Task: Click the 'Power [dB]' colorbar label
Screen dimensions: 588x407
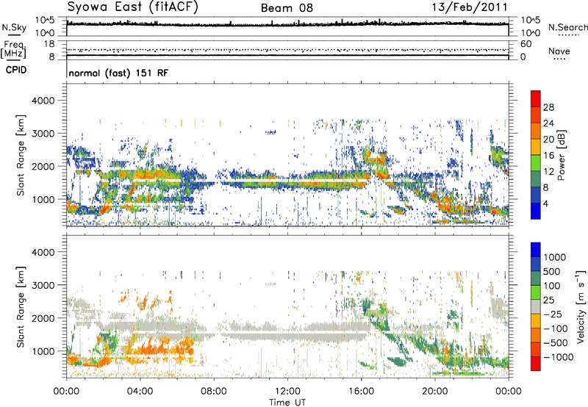Action: click(561, 155)
